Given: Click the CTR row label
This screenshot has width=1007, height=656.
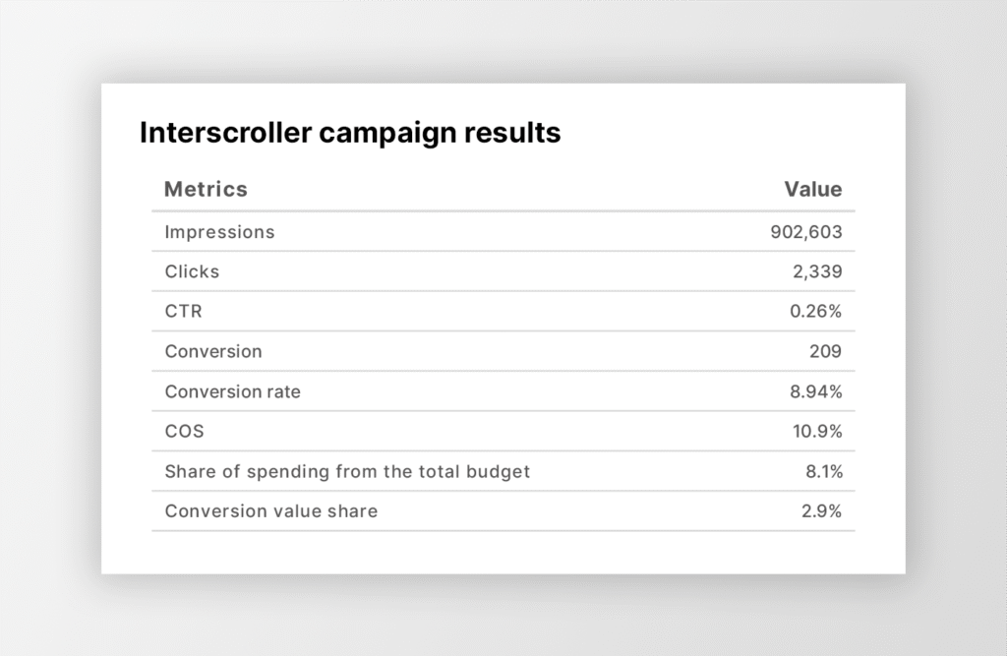Looking at the screenshot, I should click(x=184, y=312).
